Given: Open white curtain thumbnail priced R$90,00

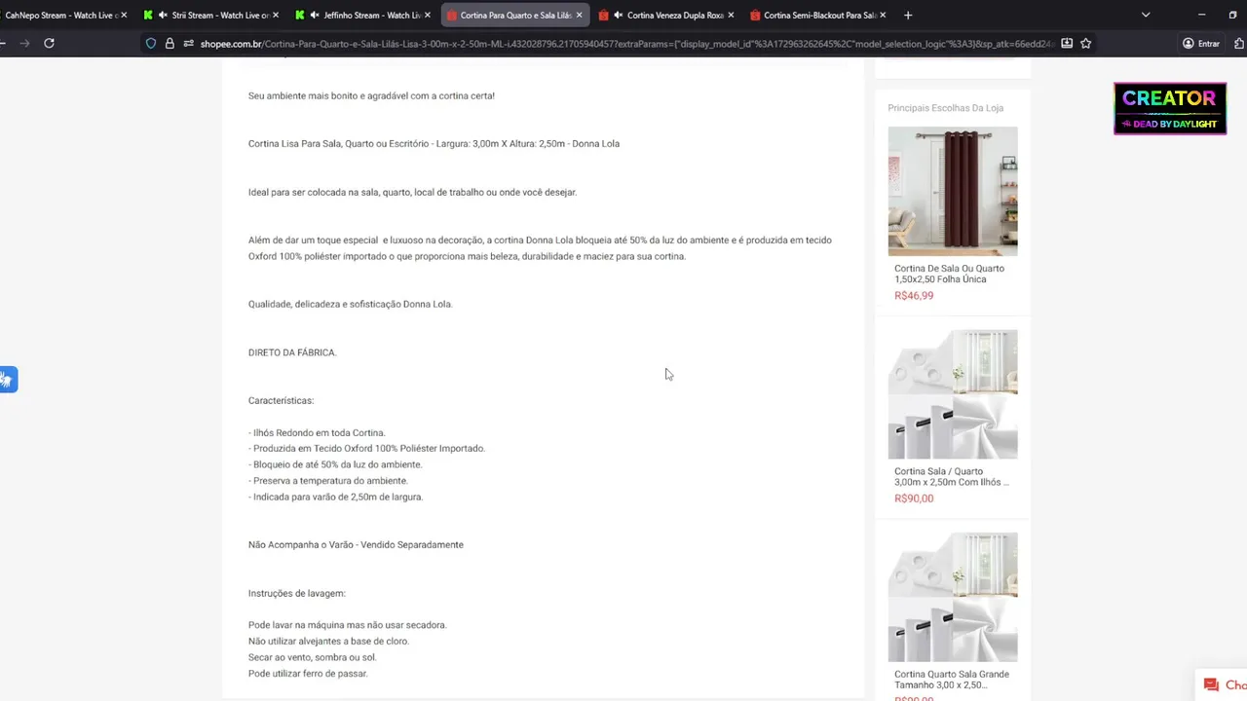Looking at the screenshot, I should click(953, 393).
